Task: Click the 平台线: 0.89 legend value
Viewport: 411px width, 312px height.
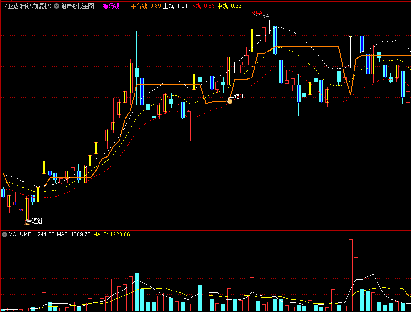Action: coord(146,6)
